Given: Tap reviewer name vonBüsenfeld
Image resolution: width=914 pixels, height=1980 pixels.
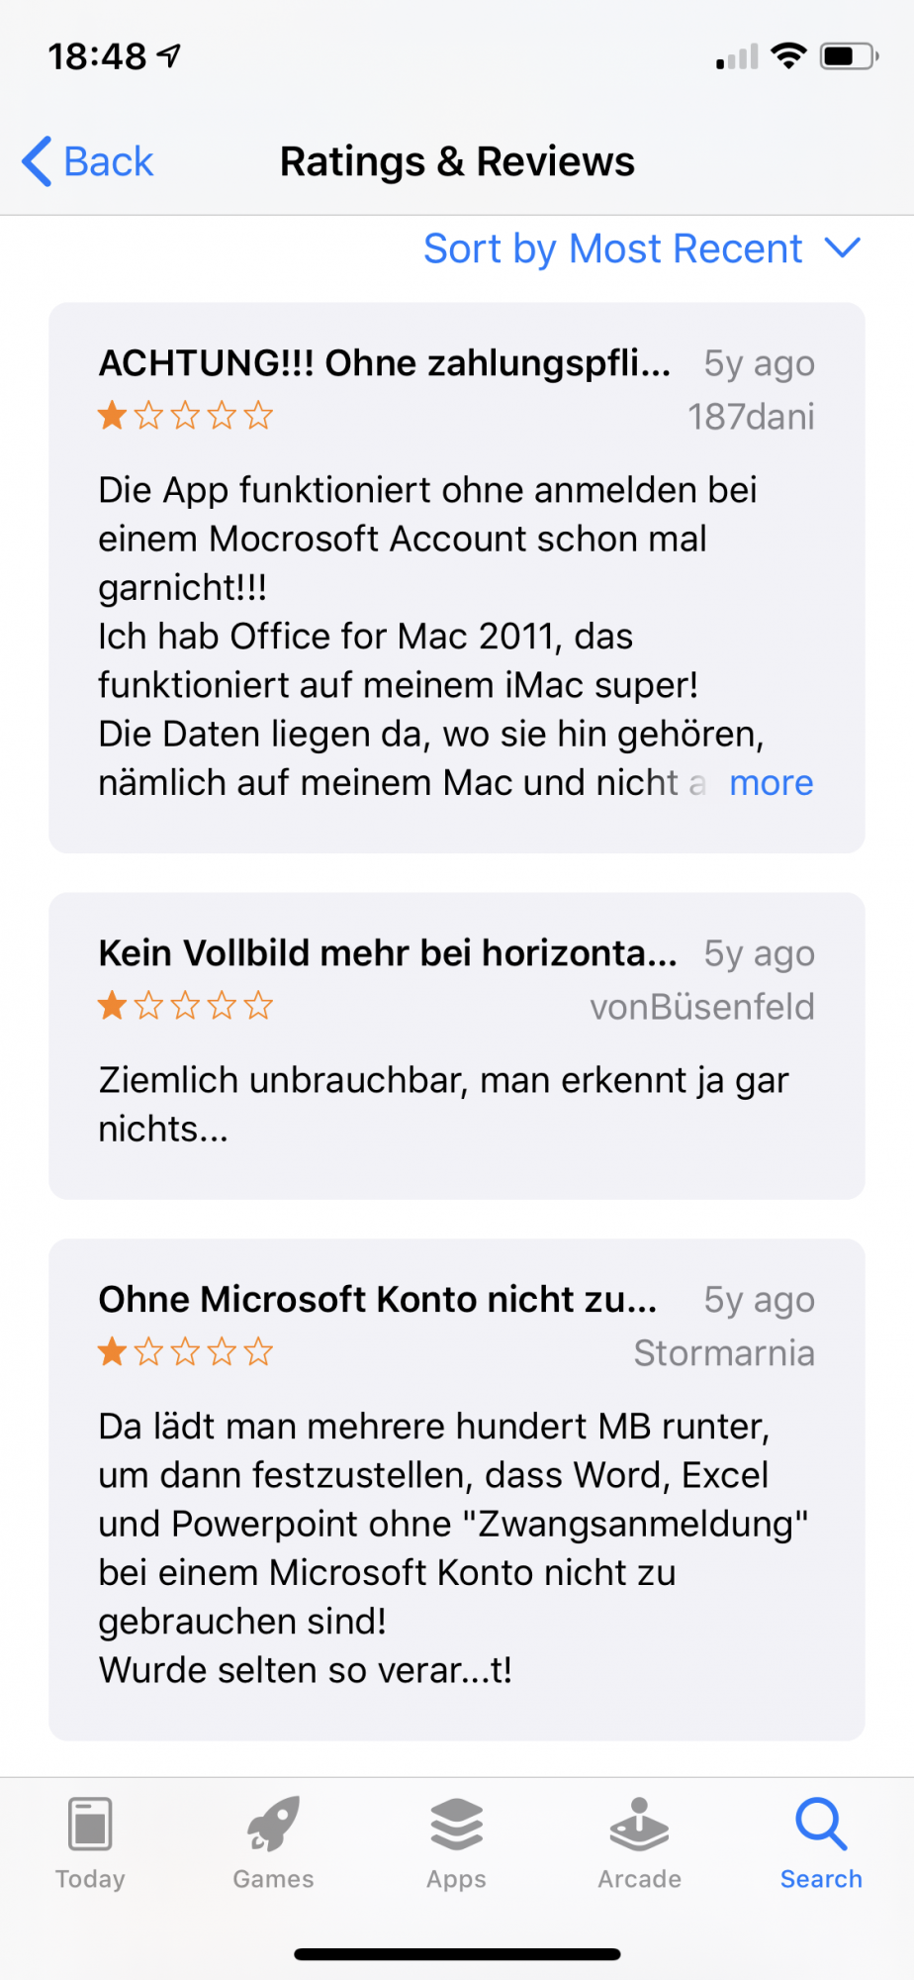Looking at the screenshot, I should [x=702, y=1007].
